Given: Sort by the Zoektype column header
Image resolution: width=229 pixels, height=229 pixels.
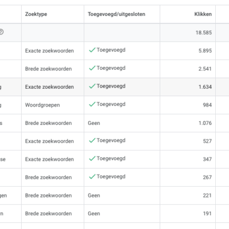Looking at the screenshot, I should (x=36, y=14).
